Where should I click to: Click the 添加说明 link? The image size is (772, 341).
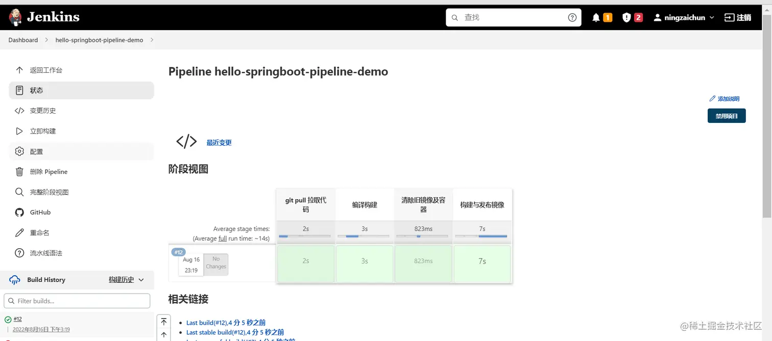tap(729, 99)
